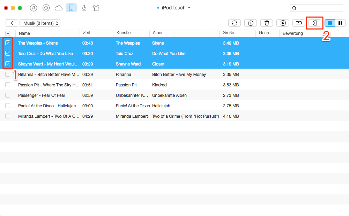The height and width of the screenshot is (216, 349).
Task: Select Rihanna - Bitch Better Have M… name
Action: (x=49, y=75)
